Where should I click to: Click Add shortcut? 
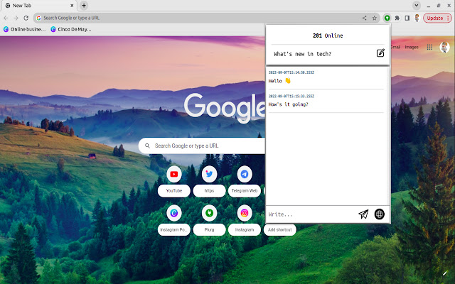pos(279,229)
